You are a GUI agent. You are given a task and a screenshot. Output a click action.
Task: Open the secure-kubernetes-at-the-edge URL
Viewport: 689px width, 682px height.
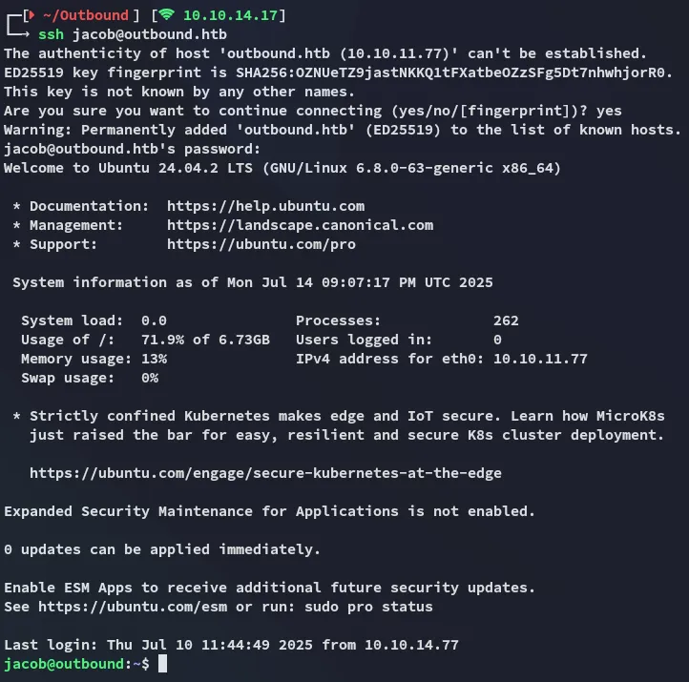point(265,473)
